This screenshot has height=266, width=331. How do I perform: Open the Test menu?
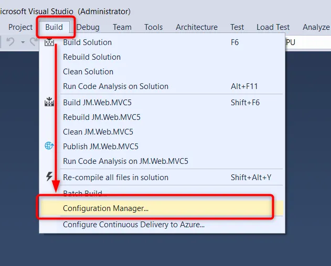[x=237, y=27]
